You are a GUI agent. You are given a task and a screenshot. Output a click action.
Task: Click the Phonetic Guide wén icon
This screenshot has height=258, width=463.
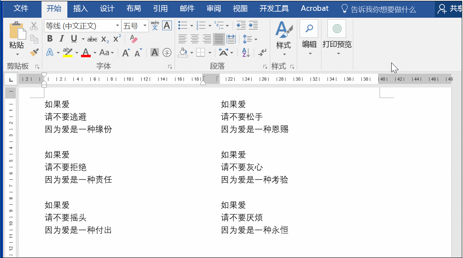point(155,25)
